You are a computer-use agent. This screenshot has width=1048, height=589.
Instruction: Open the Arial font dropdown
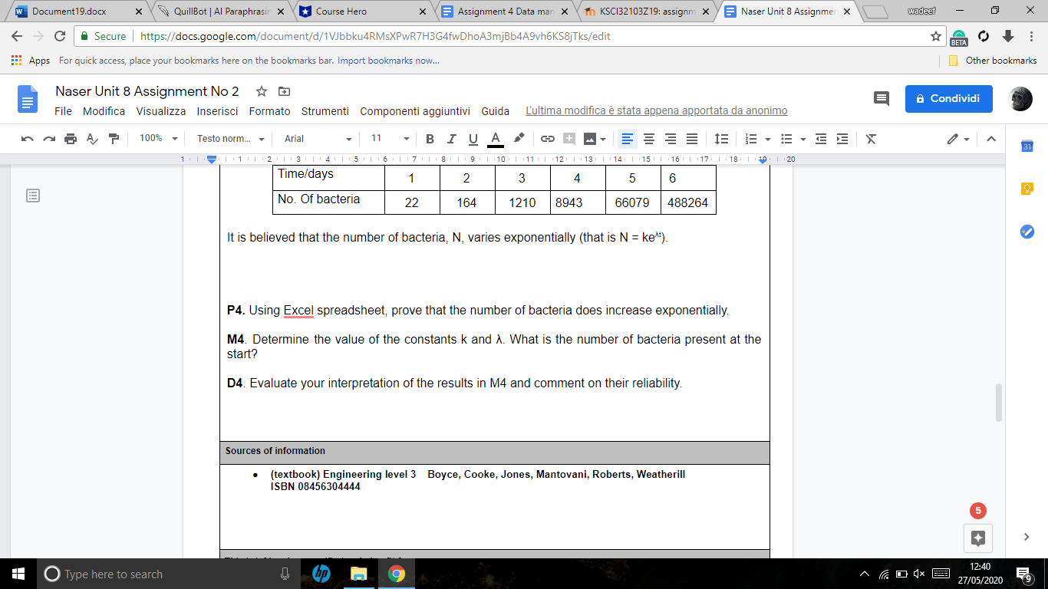tap(318, 139)
